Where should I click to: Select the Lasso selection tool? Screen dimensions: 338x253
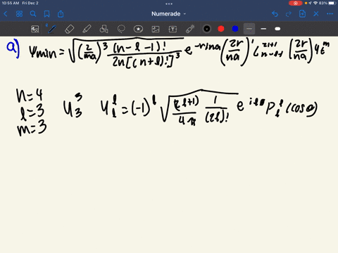121,29
